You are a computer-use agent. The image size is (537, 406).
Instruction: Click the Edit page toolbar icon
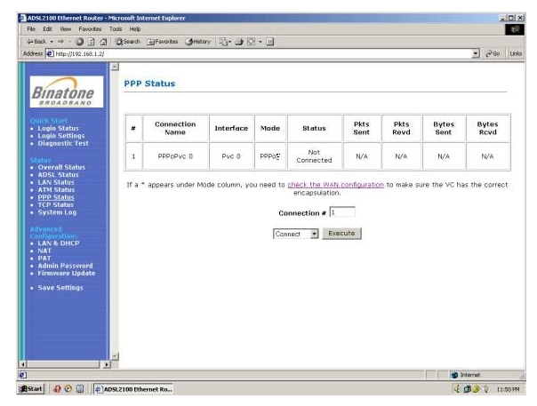point(252,42)
